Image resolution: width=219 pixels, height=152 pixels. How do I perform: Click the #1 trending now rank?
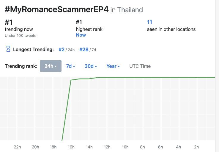coord(9,22)
